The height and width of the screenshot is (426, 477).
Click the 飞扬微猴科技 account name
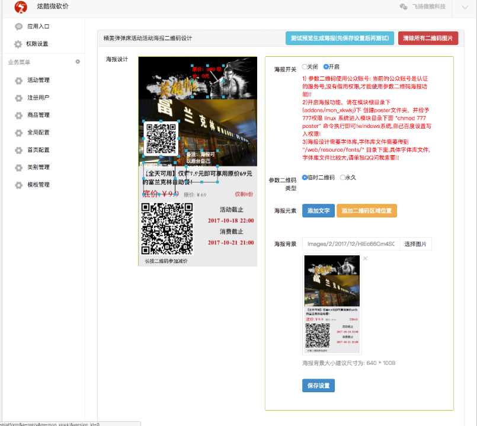point(429,7)
